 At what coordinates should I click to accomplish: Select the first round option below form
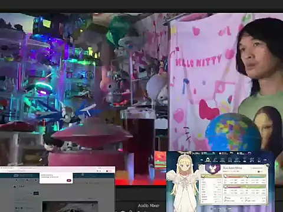[17, 208]
